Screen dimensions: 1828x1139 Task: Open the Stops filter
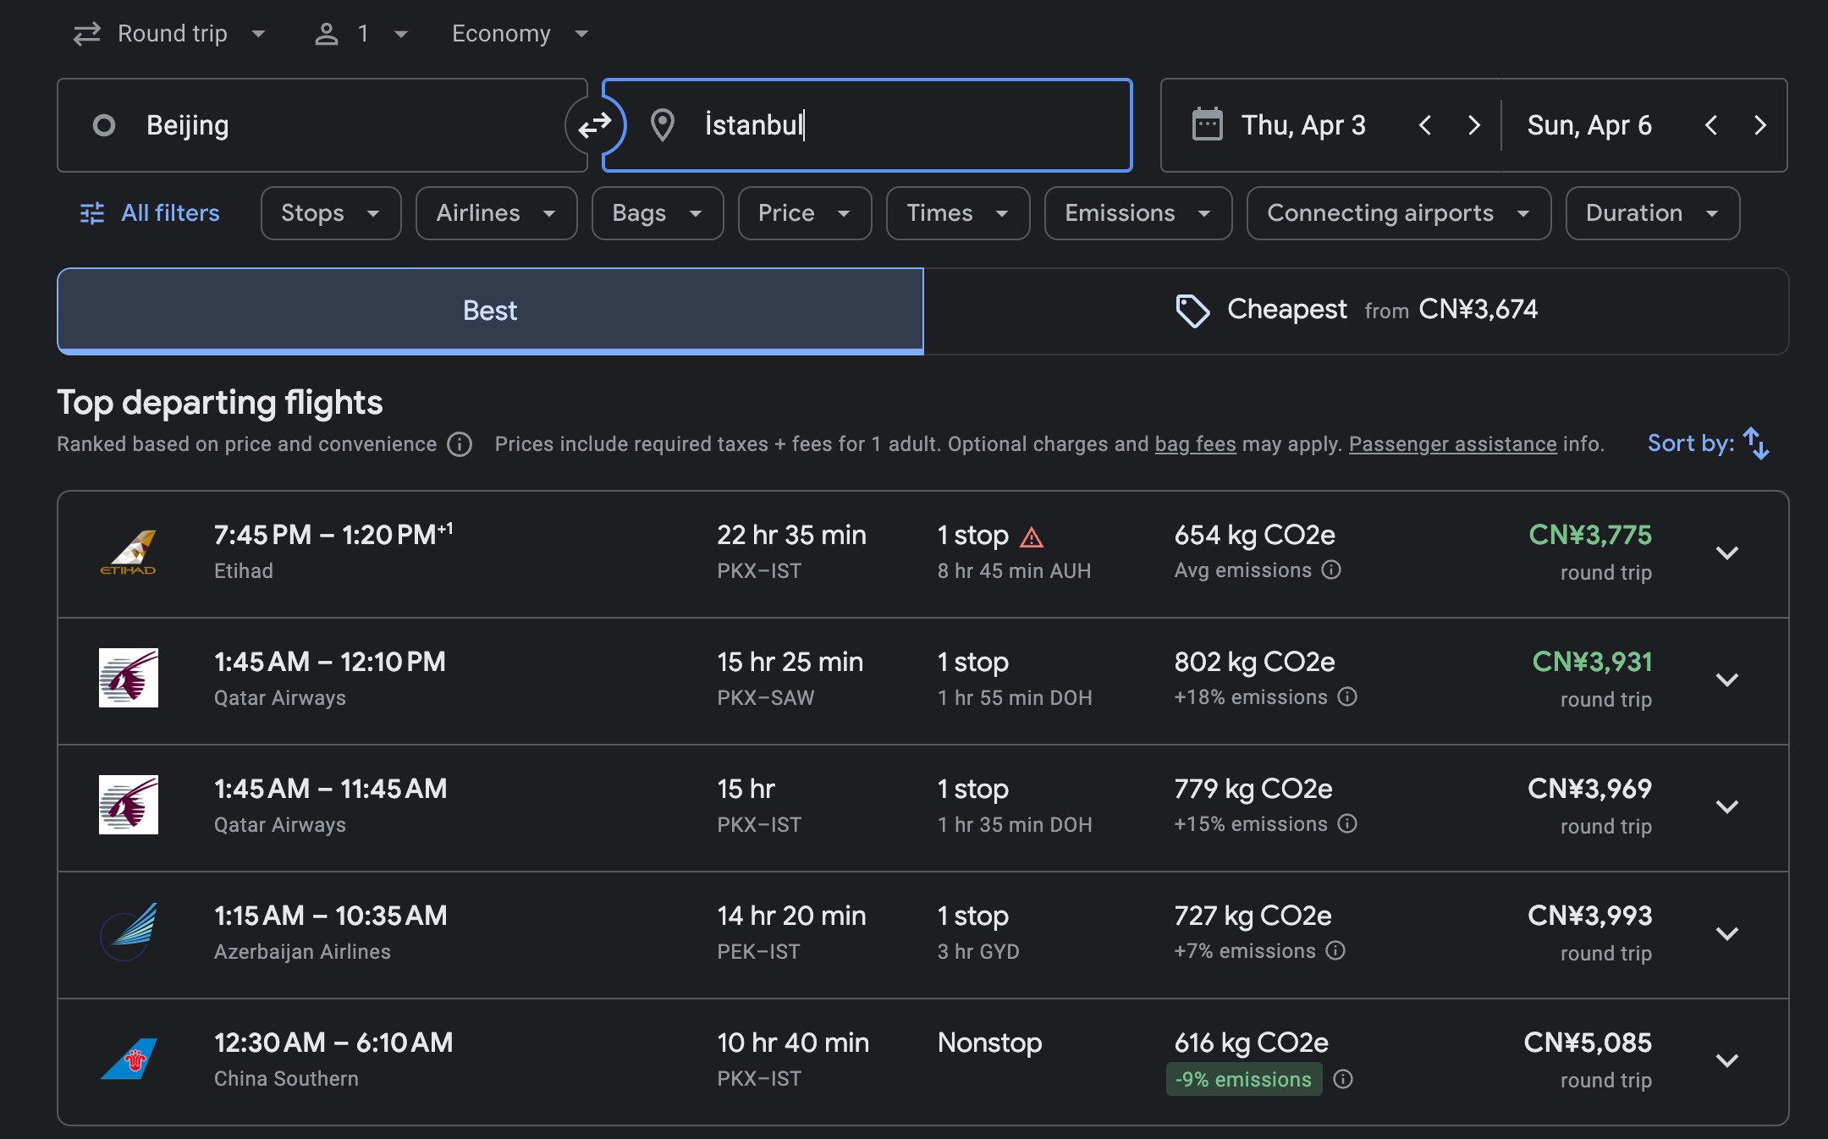(331, 213)
